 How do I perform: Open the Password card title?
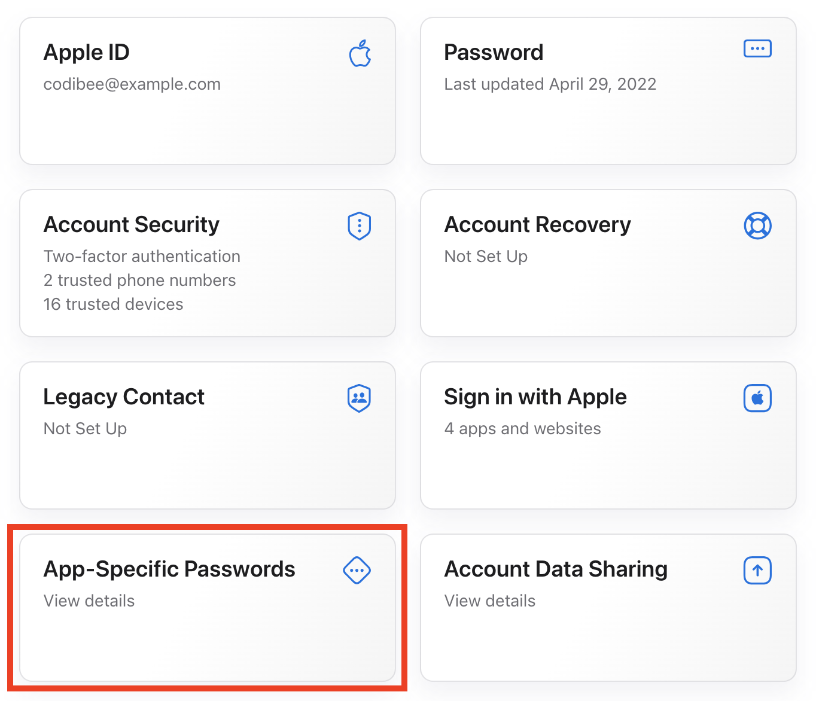tap(493, 53)
